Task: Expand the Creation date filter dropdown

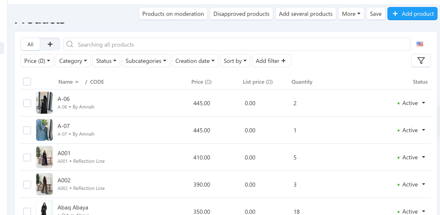Action: (x=195, y=60)
